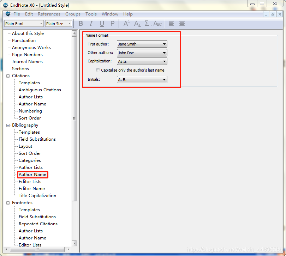Select Layout under Bibliography
Screen dimensions: 286x256
coord(25,146)
